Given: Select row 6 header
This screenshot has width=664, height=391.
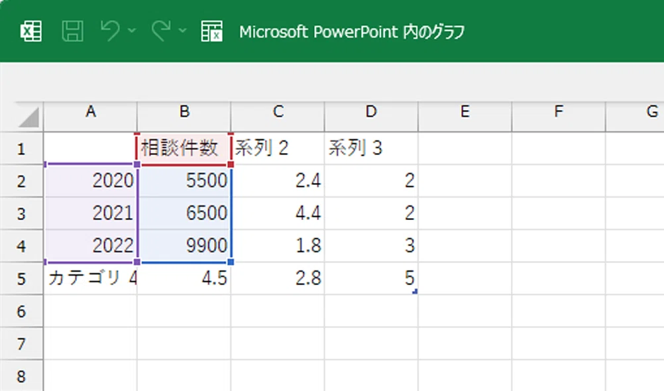Looking at the screenshot, I should [x=21, y=311].
